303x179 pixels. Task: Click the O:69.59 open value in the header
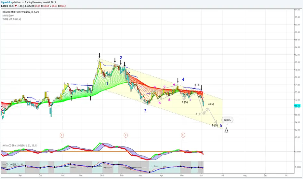point(36,6)
